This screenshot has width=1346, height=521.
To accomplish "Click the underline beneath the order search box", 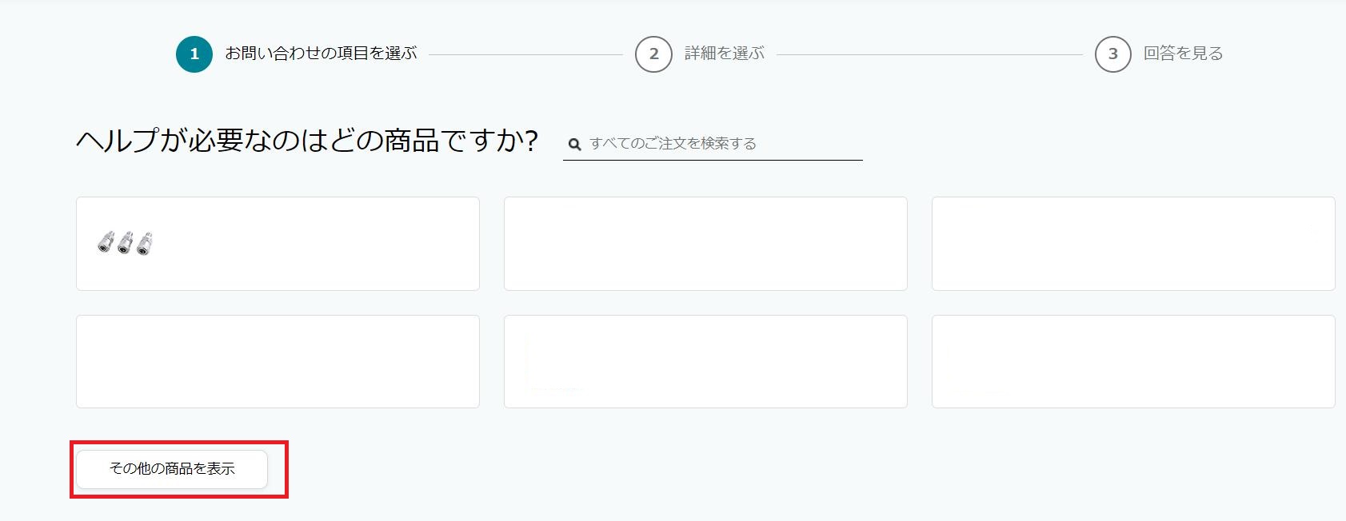I will 713,160.
